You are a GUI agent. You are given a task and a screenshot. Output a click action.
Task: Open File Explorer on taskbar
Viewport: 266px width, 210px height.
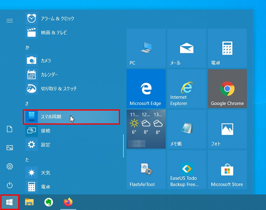(29, 202)
